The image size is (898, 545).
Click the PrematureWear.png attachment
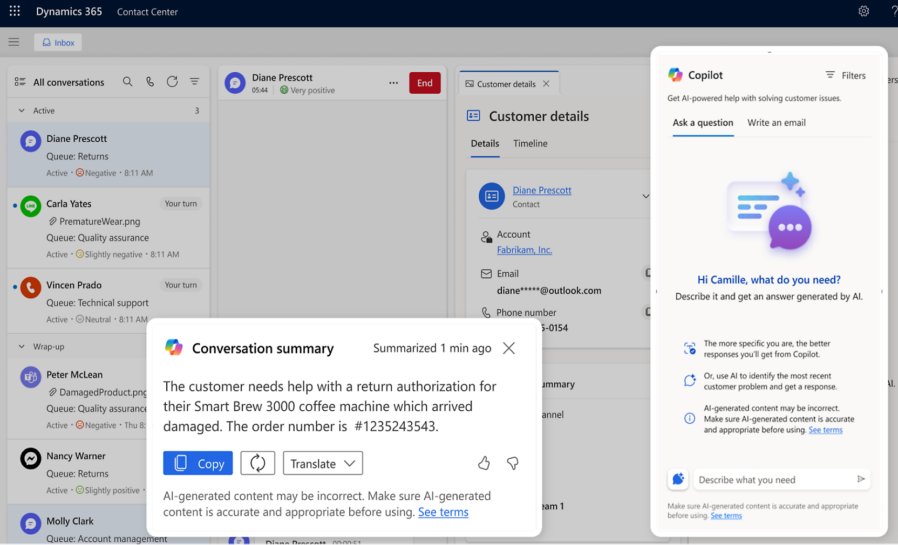[94, 221]
